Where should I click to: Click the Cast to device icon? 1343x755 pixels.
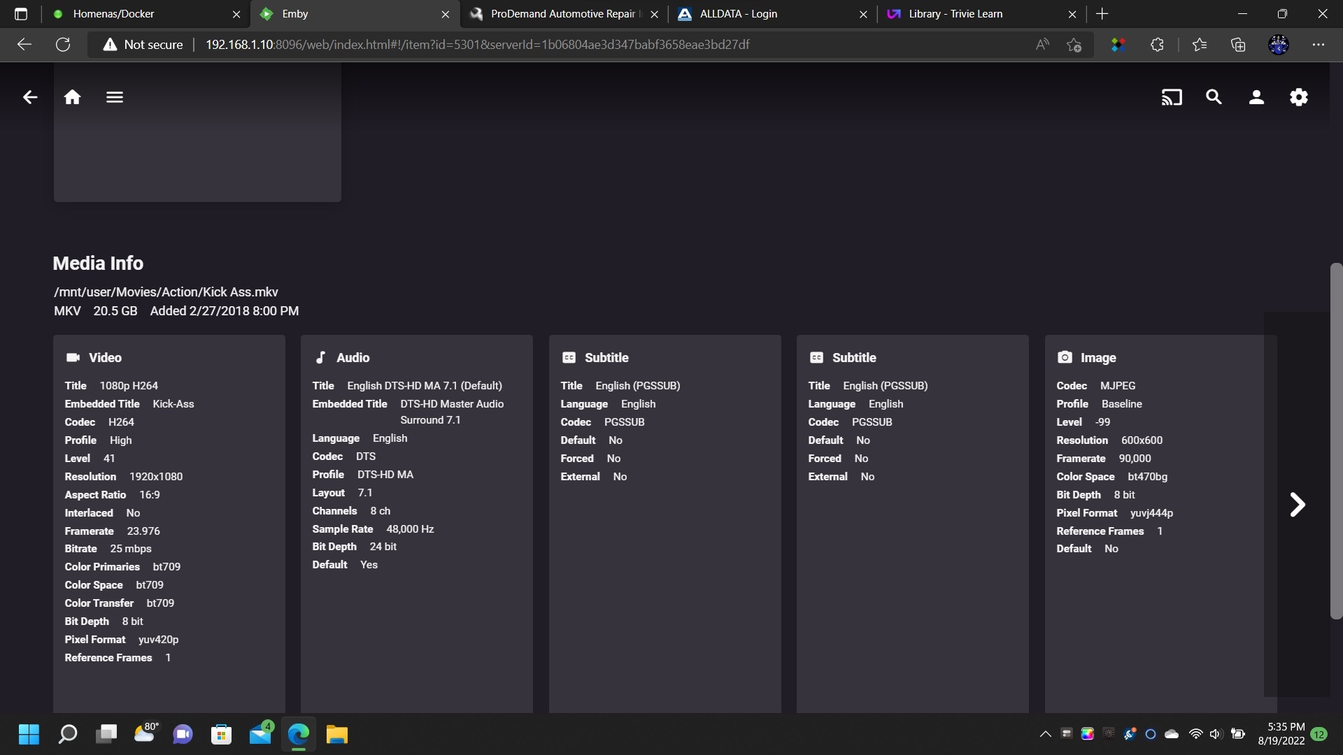pyautogui.click(x=1172, y=97)
